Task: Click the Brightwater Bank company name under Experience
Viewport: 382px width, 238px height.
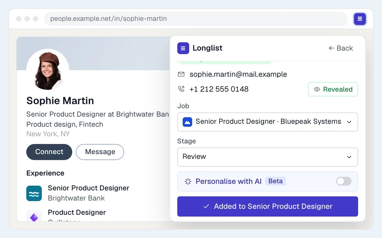Action: coord(76,198)
